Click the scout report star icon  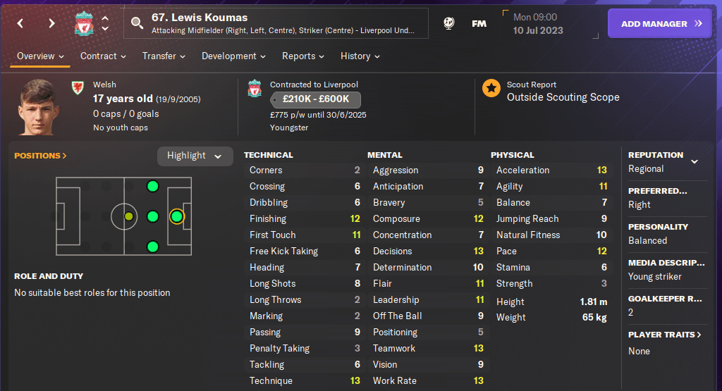(491, 88)
